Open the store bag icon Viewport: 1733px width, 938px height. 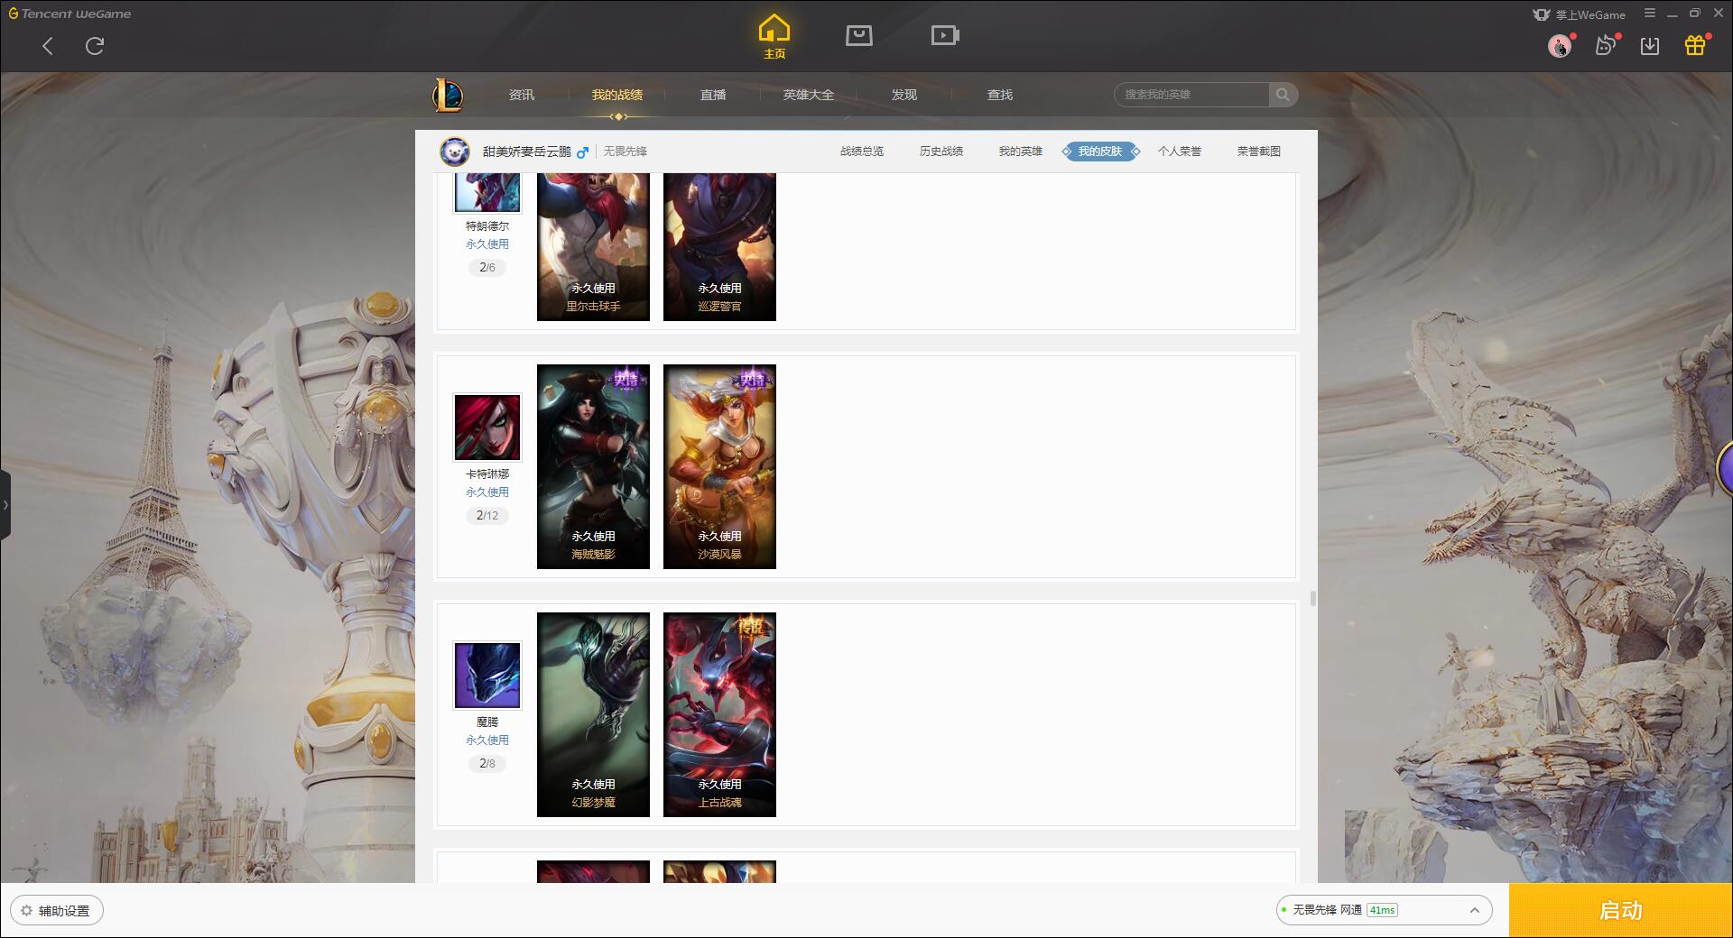coord(859,35)
